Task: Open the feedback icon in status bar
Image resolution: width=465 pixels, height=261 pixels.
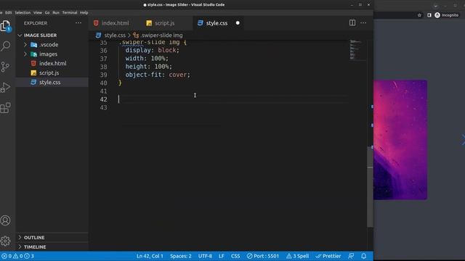Action: click(351, 256)
